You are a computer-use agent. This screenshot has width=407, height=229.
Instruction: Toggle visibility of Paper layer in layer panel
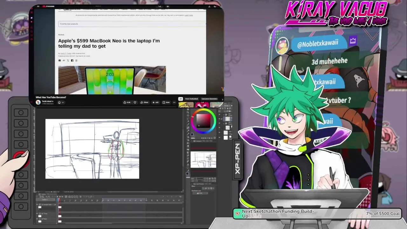click(x=219, y=137)
